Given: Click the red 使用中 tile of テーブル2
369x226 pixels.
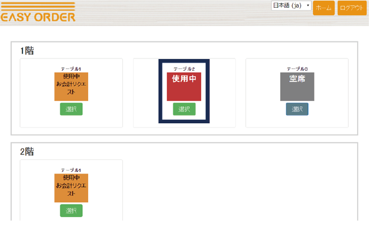Looking at the screenshot, I should coord(184,87).
